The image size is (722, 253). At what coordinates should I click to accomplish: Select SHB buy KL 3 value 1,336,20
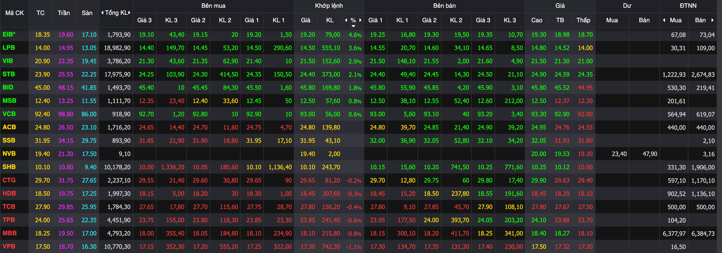pos(173,167)
